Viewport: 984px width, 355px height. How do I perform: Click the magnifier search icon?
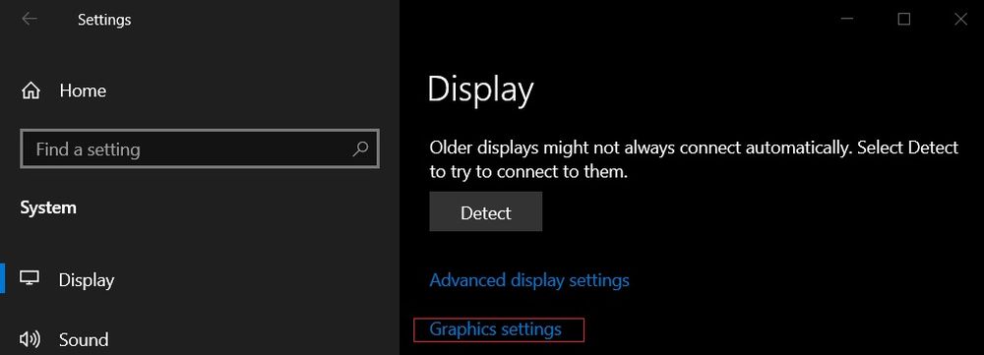361,149
